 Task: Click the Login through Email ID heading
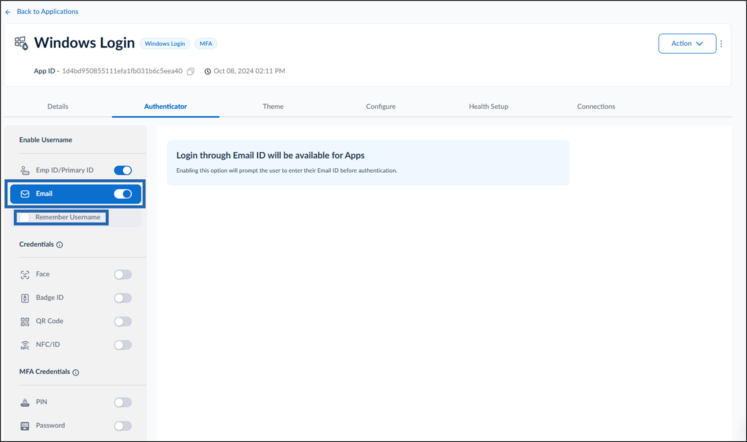[x=270, y=155]
